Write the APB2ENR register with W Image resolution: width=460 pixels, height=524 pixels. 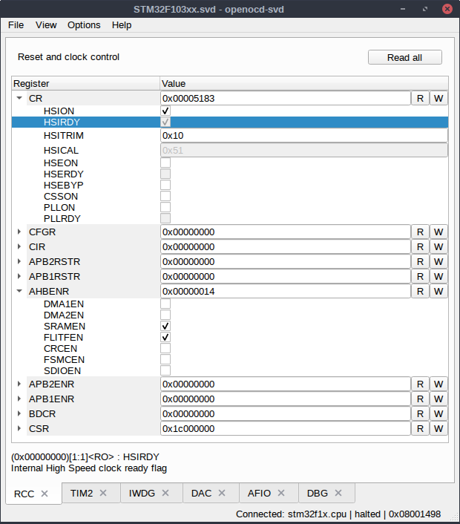click(x=438, y=384)
